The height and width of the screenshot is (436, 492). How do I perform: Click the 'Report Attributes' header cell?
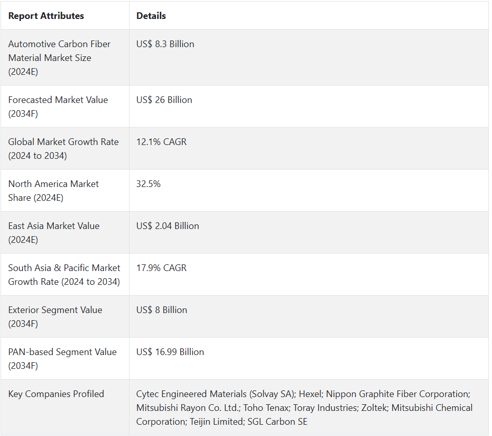click(x=46, y=16)
